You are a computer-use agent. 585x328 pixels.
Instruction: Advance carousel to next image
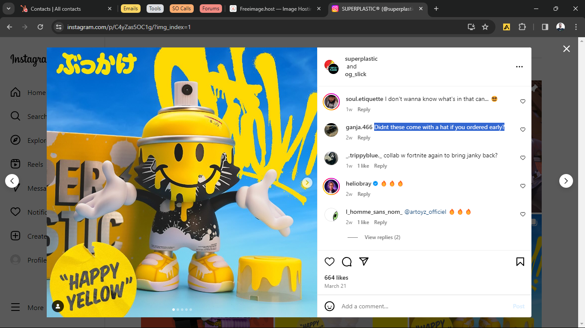(x=307, y=183)
